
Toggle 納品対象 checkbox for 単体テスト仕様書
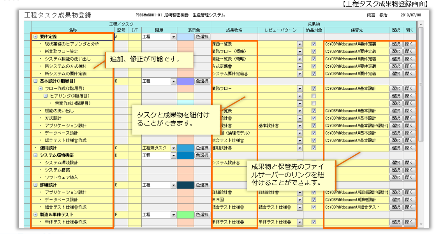pos(313,222)
